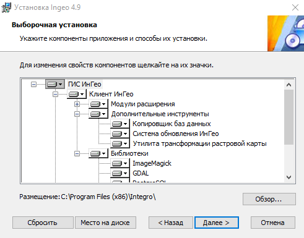Go back with the Назад button
Viewport: 304px width, 238px height.
[x=171, y=223]
